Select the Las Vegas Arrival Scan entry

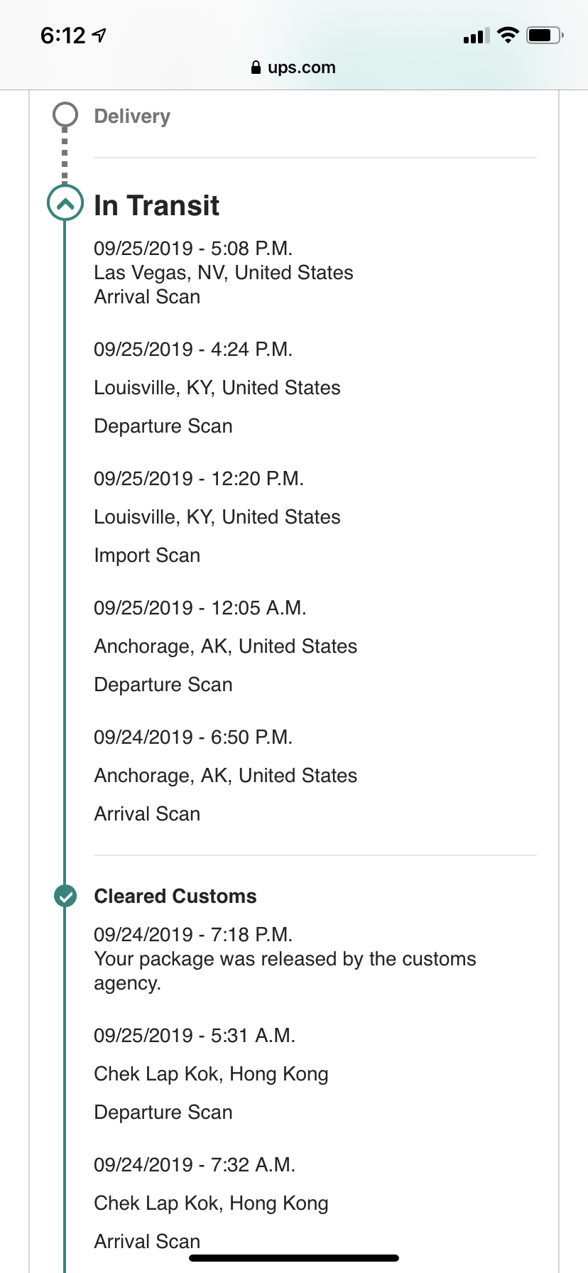(223, 273)
